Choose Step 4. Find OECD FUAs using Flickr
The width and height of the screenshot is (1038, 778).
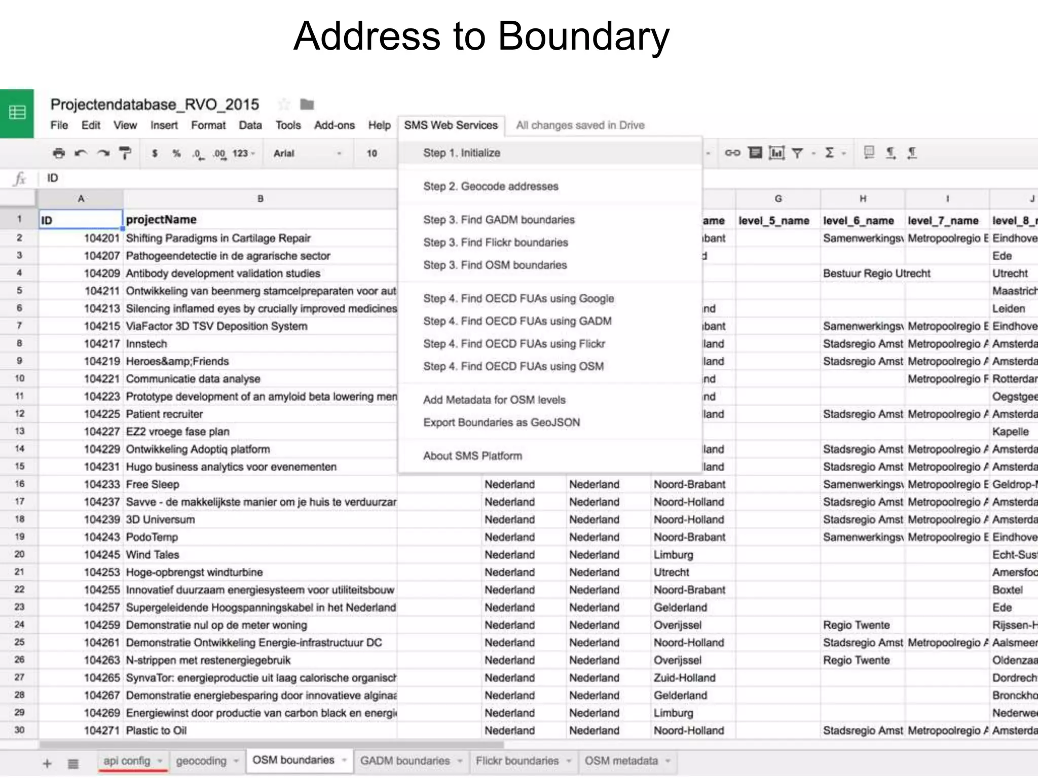(550, 344)
